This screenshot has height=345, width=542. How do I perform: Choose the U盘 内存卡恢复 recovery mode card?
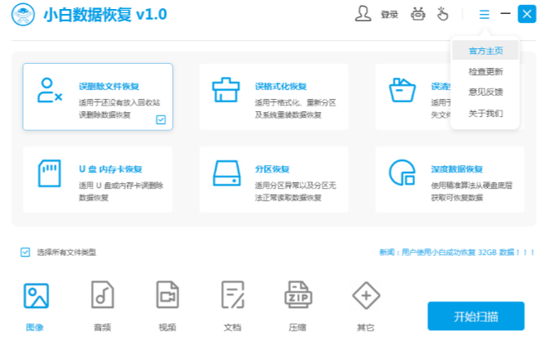(x=97, y=180)
